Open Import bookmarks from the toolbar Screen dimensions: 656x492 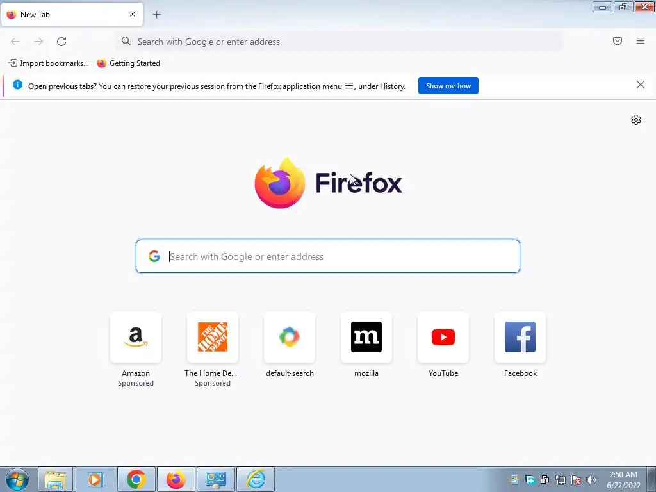[49, 63]
